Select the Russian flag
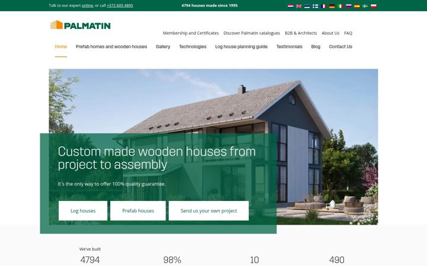Screen dimensions: 427x266 pyautogui.click(x=349, y=6)
